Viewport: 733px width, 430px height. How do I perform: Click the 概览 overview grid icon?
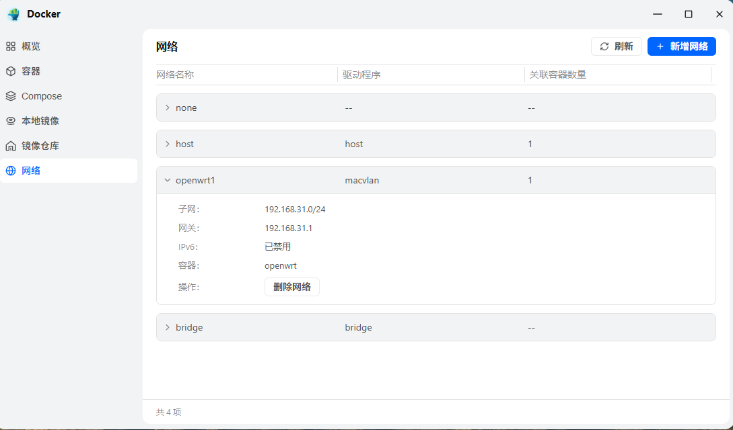(x=11, y=46)
